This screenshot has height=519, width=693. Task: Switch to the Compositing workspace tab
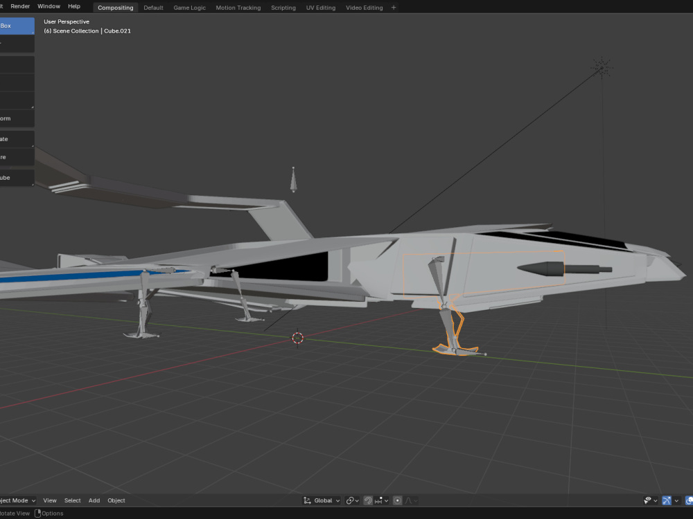(115, 8)
